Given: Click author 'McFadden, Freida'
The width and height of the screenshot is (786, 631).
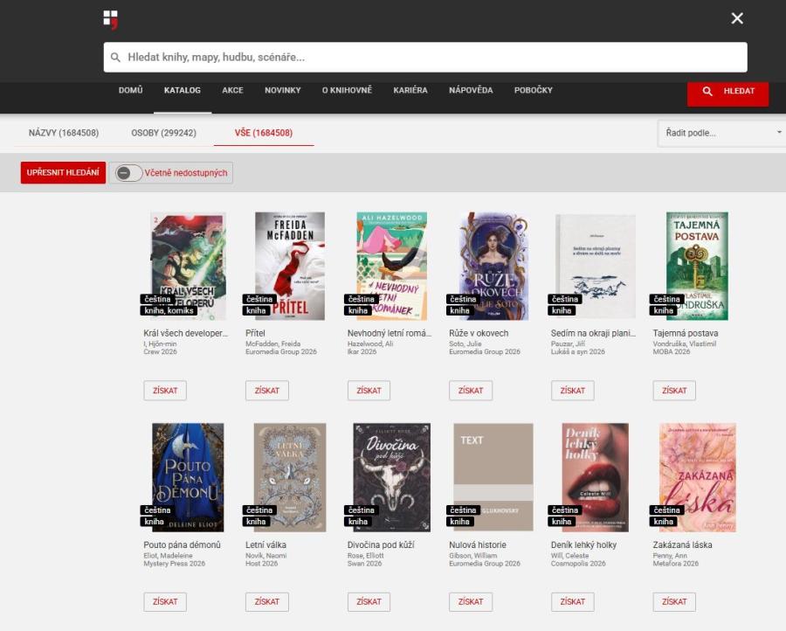Looking at the screenshot, I should point(272,344).
